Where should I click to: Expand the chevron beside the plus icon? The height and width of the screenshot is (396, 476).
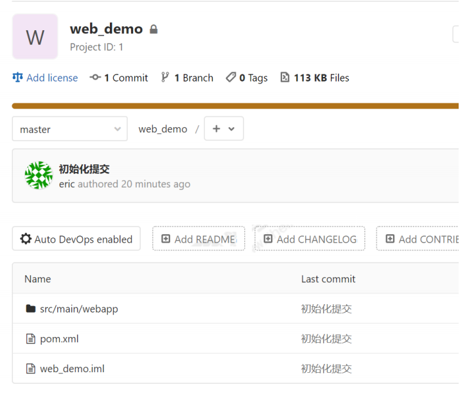pyautogui.click(x=231, y=129)
